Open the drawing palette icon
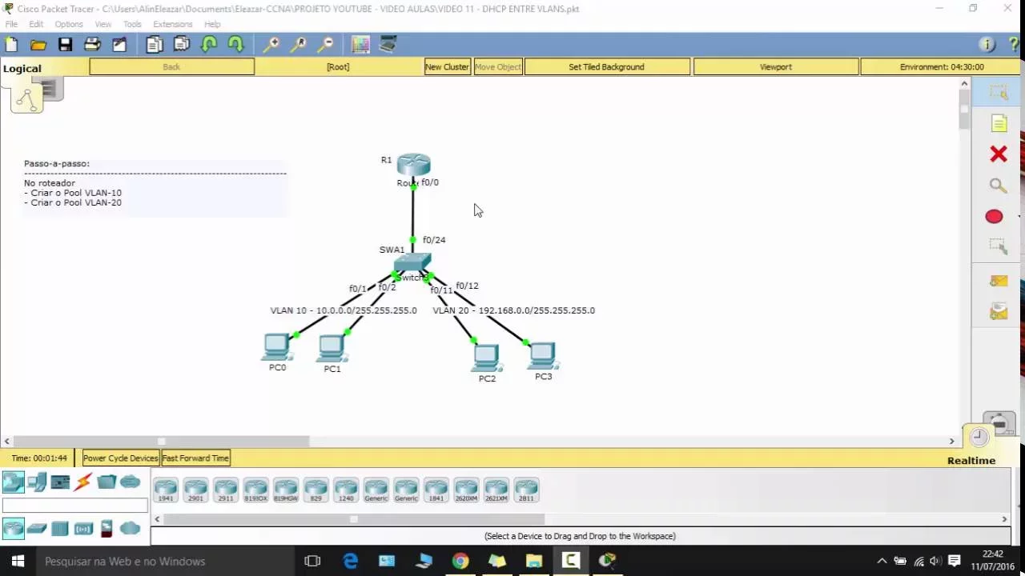 (x=360, y=45)
